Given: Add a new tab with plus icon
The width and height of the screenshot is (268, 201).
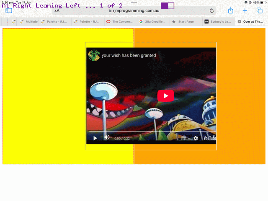Looking at the screenshot, I should [x=245, y=11].
